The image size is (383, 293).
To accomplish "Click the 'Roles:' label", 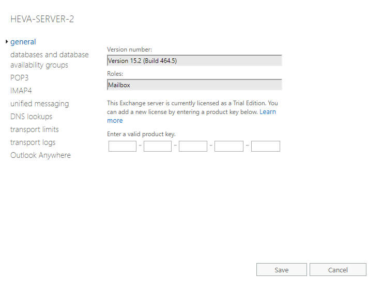I will (115, 74).
